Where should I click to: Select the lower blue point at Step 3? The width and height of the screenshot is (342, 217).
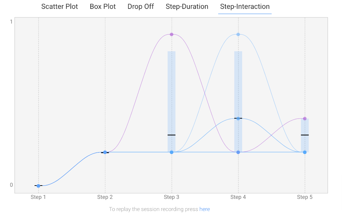[x=172, y=152]
